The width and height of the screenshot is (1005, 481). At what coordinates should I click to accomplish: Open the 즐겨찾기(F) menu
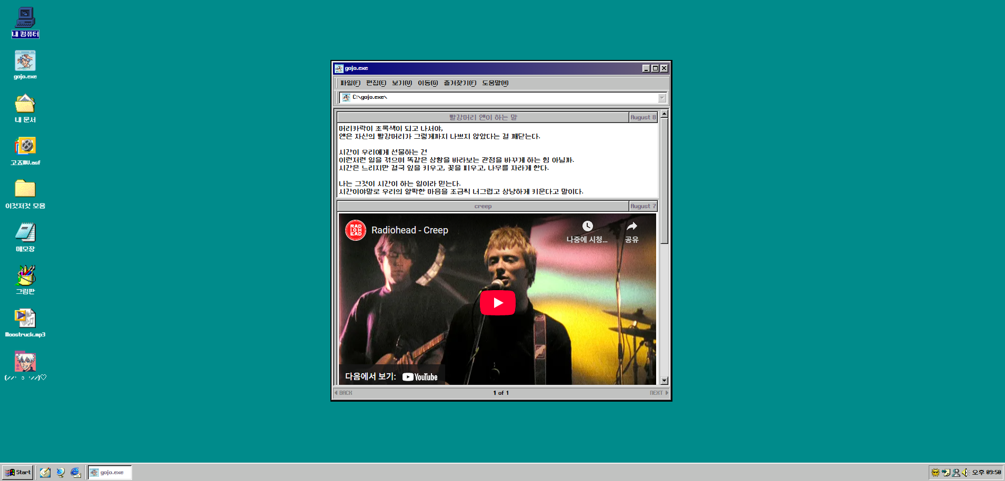(x=460, y=83)
